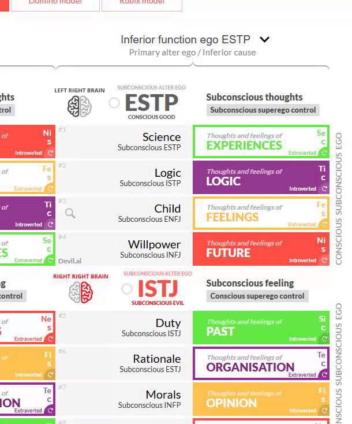Click the chevron next to Inferior function ego
Image resolution: width=352 pixels, height=424 pixels.
click(265, 40)
